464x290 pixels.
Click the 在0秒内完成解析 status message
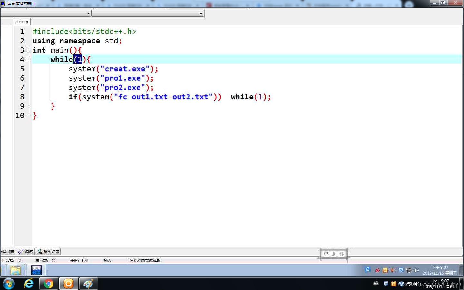coord(145,260)
